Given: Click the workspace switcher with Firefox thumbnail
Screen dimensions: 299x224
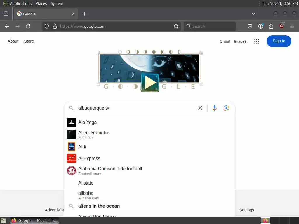Looking at the screenshot, I should [265, 220].
